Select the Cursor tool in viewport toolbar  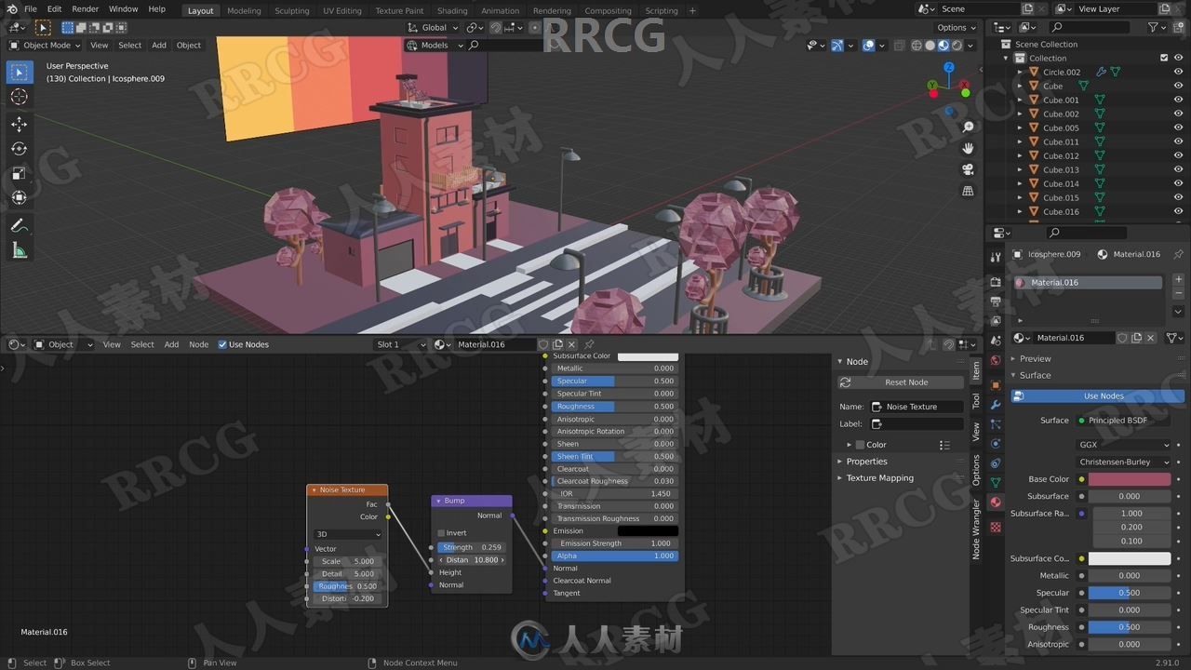pyautogui.click(x=19, y=97)
